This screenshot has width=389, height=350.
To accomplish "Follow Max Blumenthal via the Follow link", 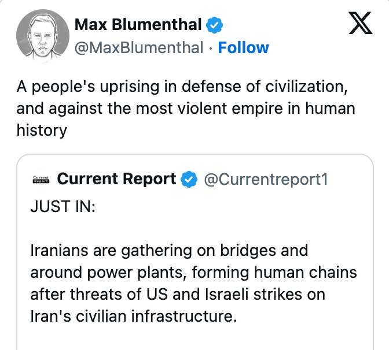I will click(x=243, y=47).
